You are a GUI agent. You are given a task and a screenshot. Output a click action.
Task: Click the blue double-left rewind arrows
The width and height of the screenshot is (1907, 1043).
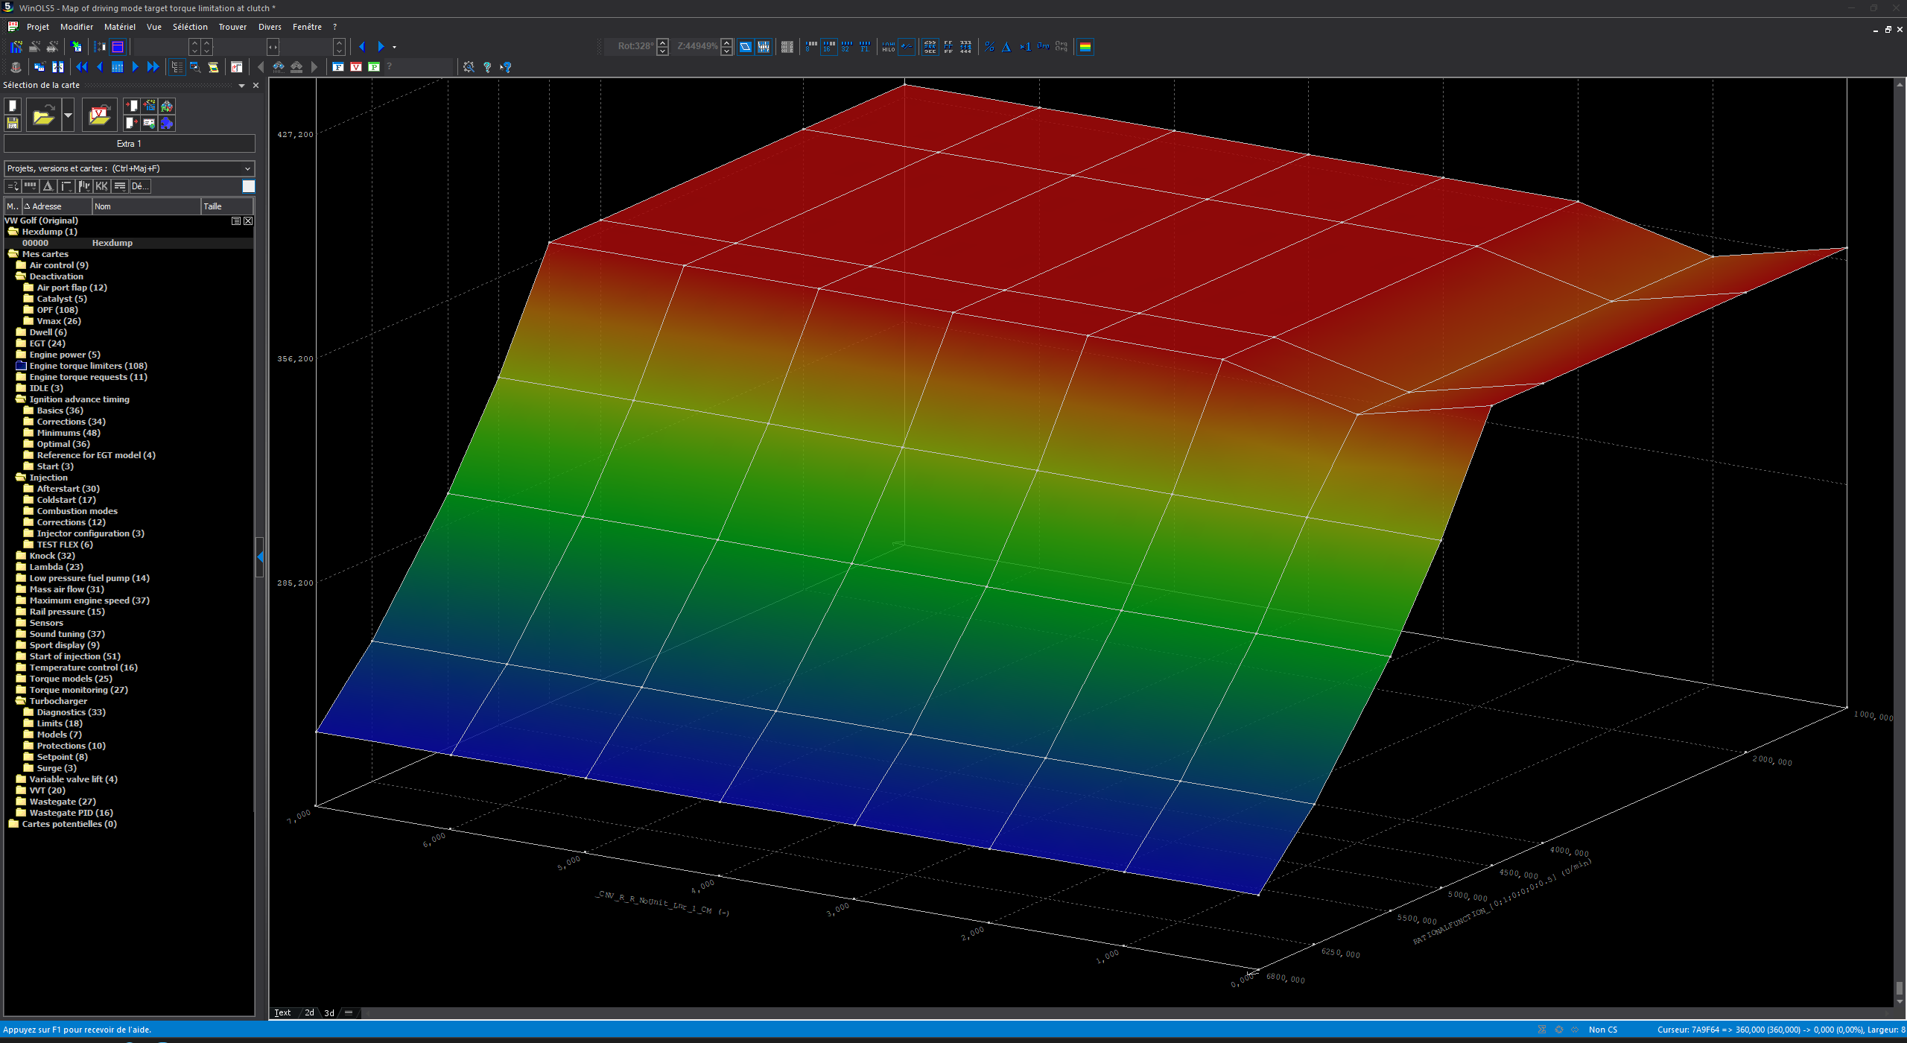[x=81, y=67]
